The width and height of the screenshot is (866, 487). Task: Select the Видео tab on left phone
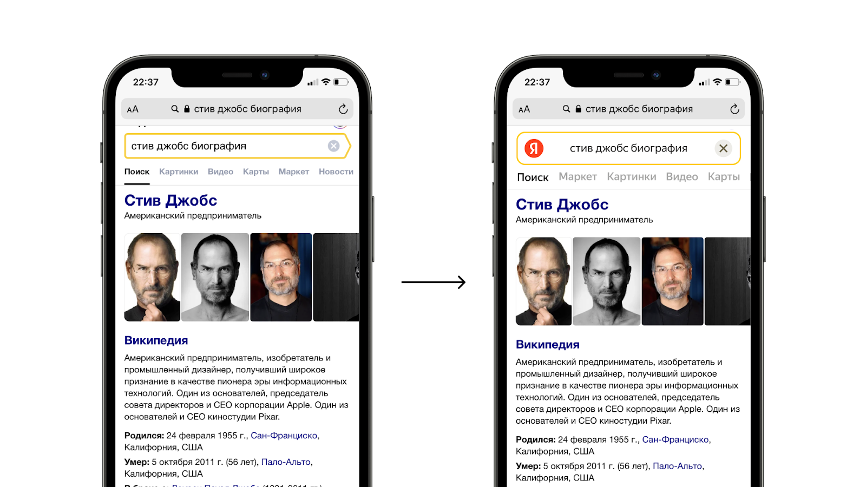220,172
